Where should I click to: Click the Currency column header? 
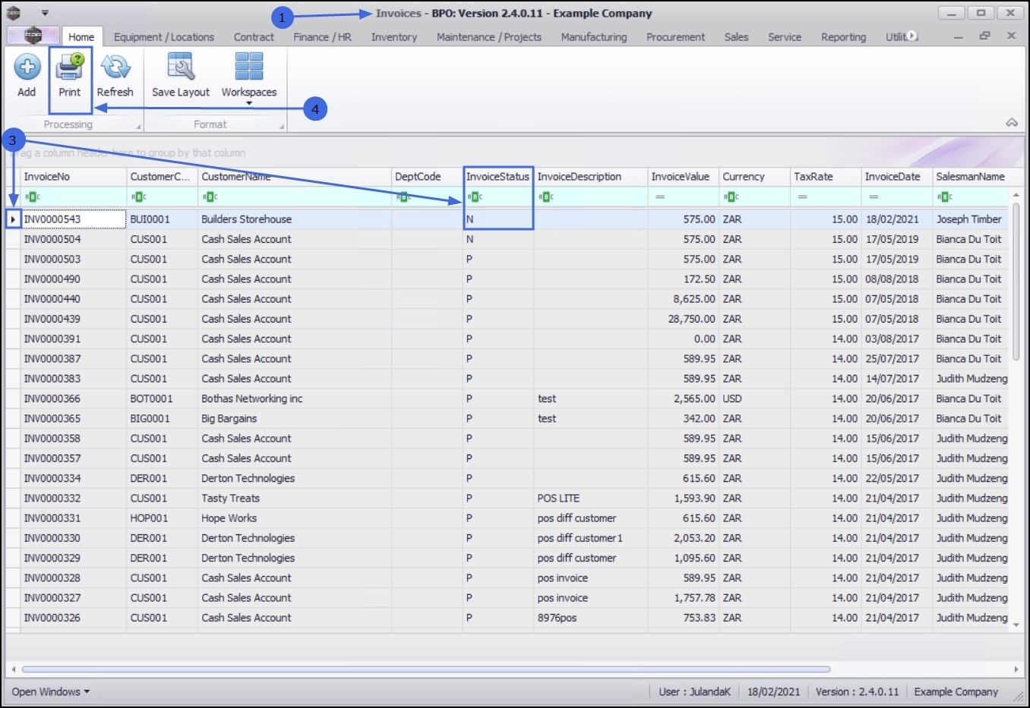(x=754, y=177)
